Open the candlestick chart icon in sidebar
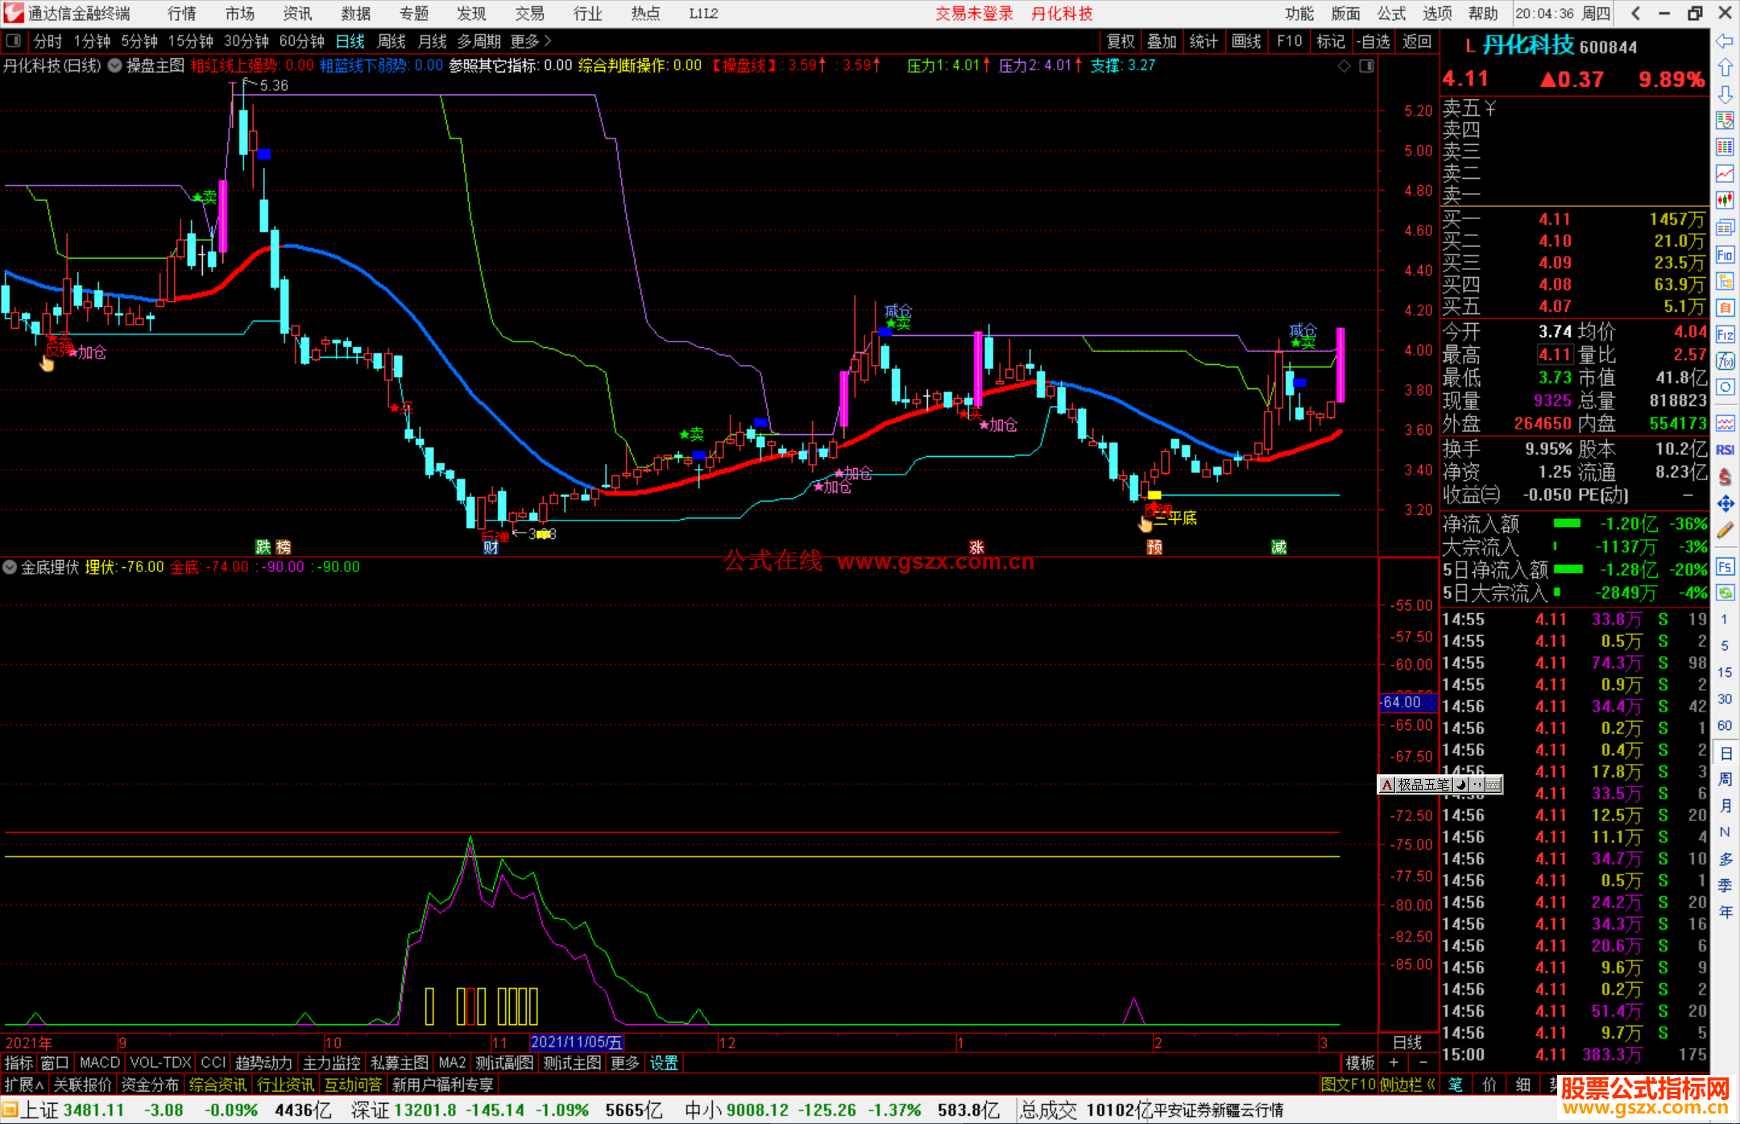Screen dimensions: 1740x1124 (x=1725, y=200)
